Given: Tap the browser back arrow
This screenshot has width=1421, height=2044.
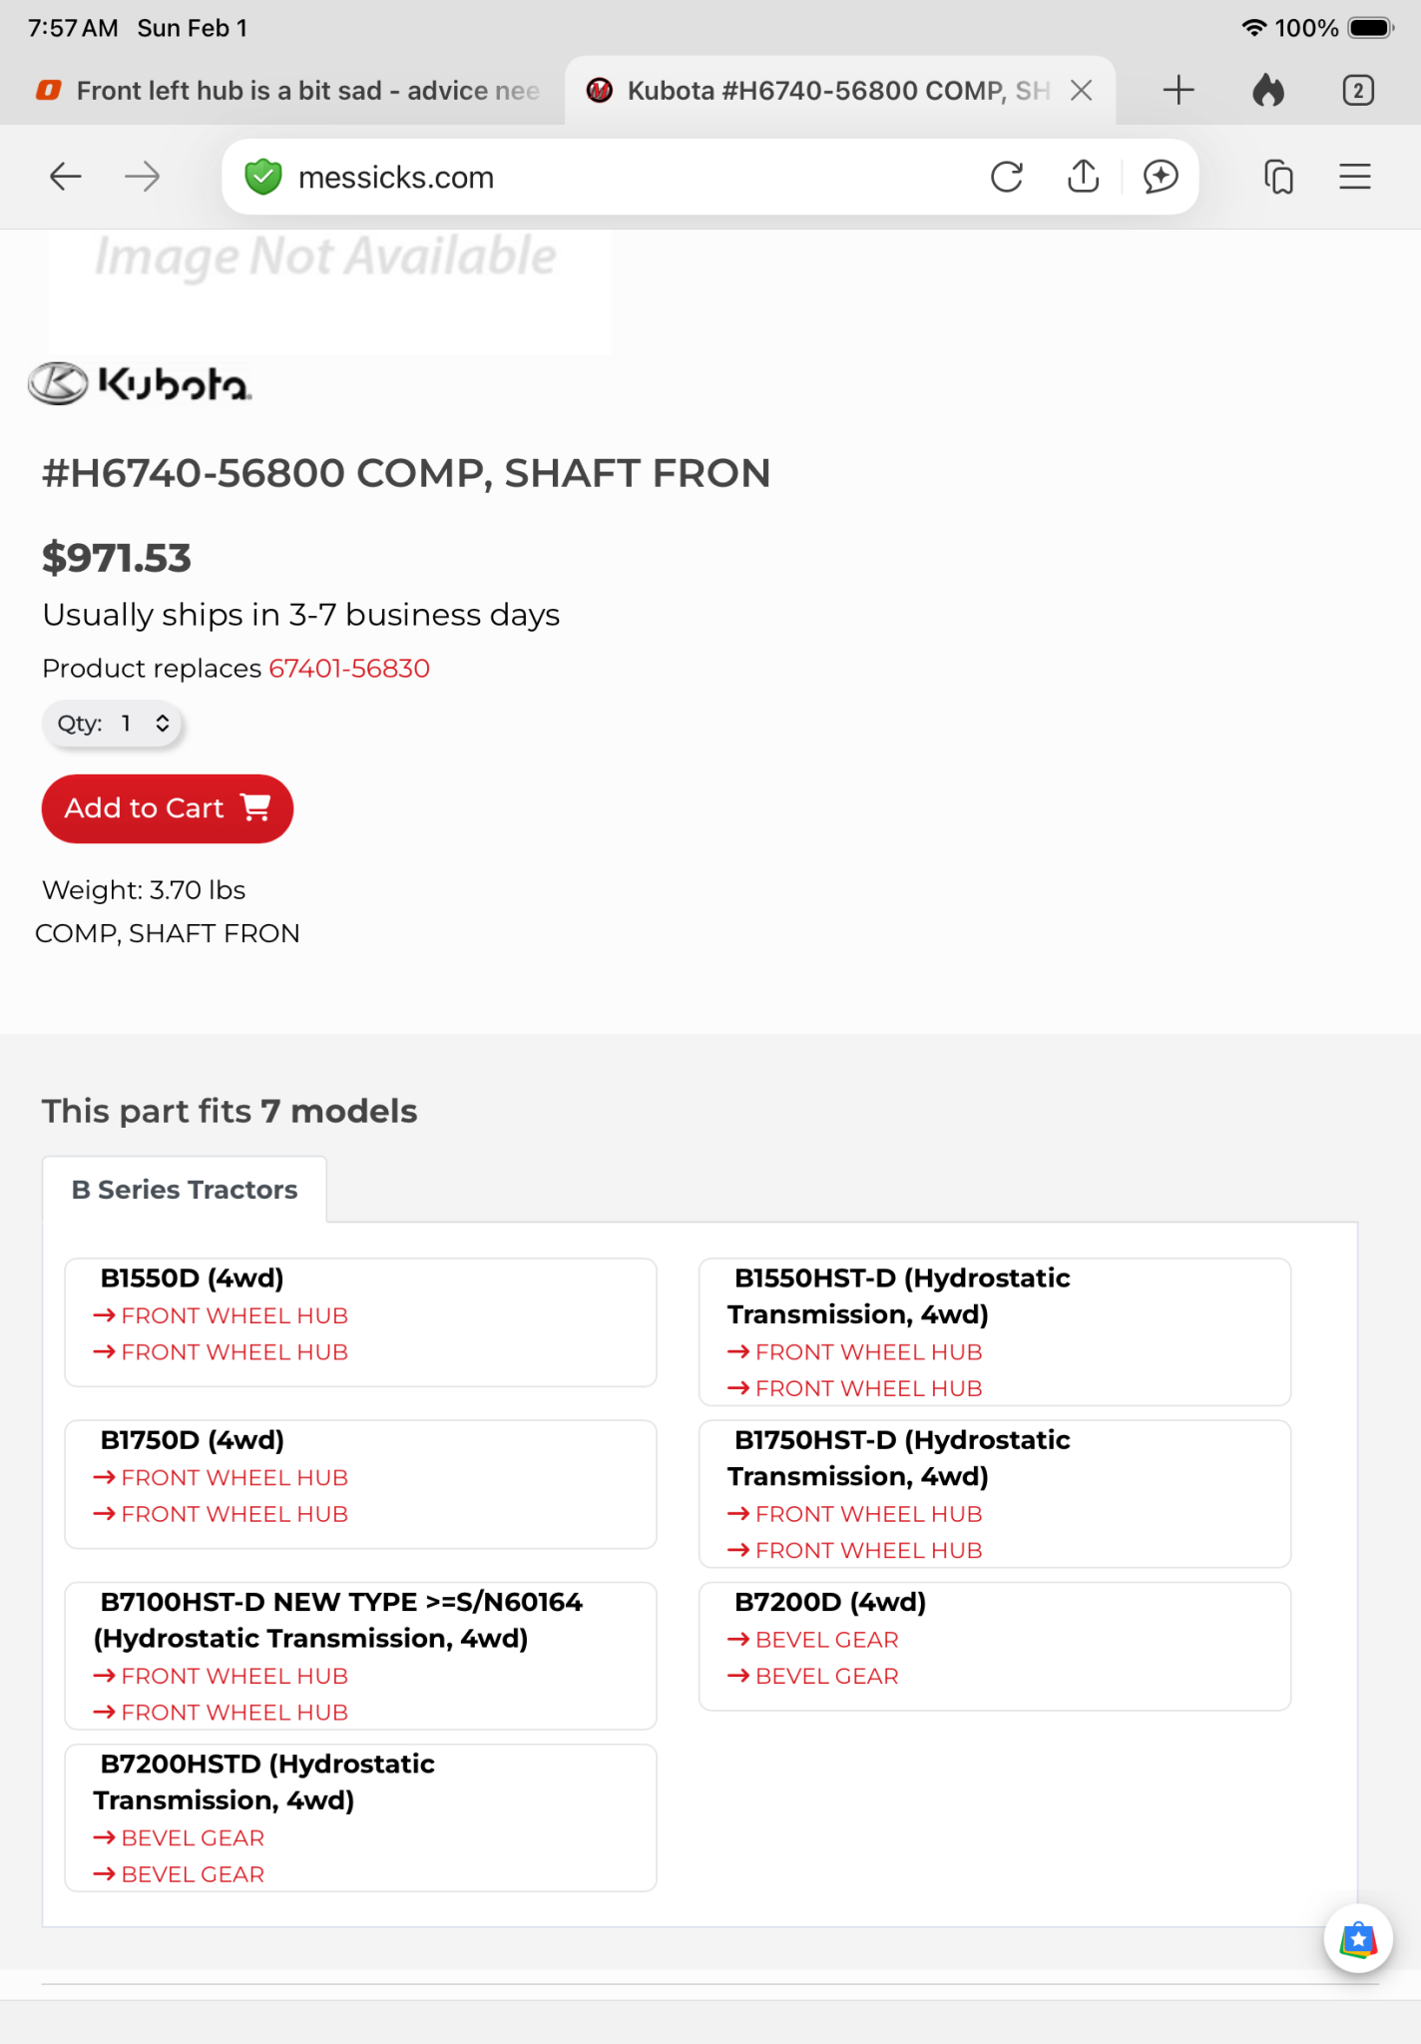Looking at the screenshot, I should (66, 177).
